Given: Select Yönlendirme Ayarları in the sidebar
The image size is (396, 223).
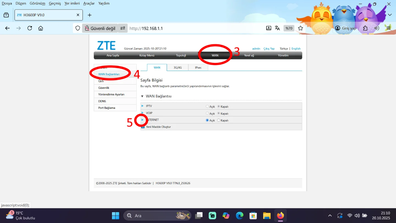Looking at the screenshot, I should click(x=115, y=94).
